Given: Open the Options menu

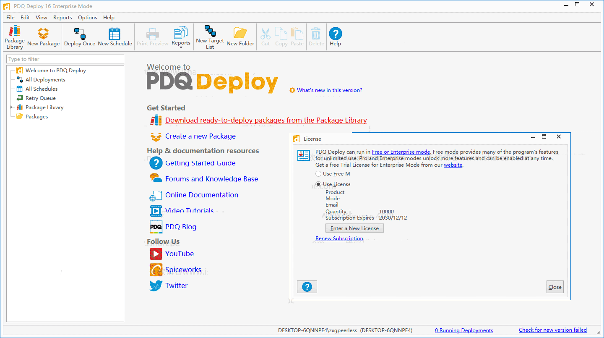Looking at the screenshot, I should pos(87,18).
